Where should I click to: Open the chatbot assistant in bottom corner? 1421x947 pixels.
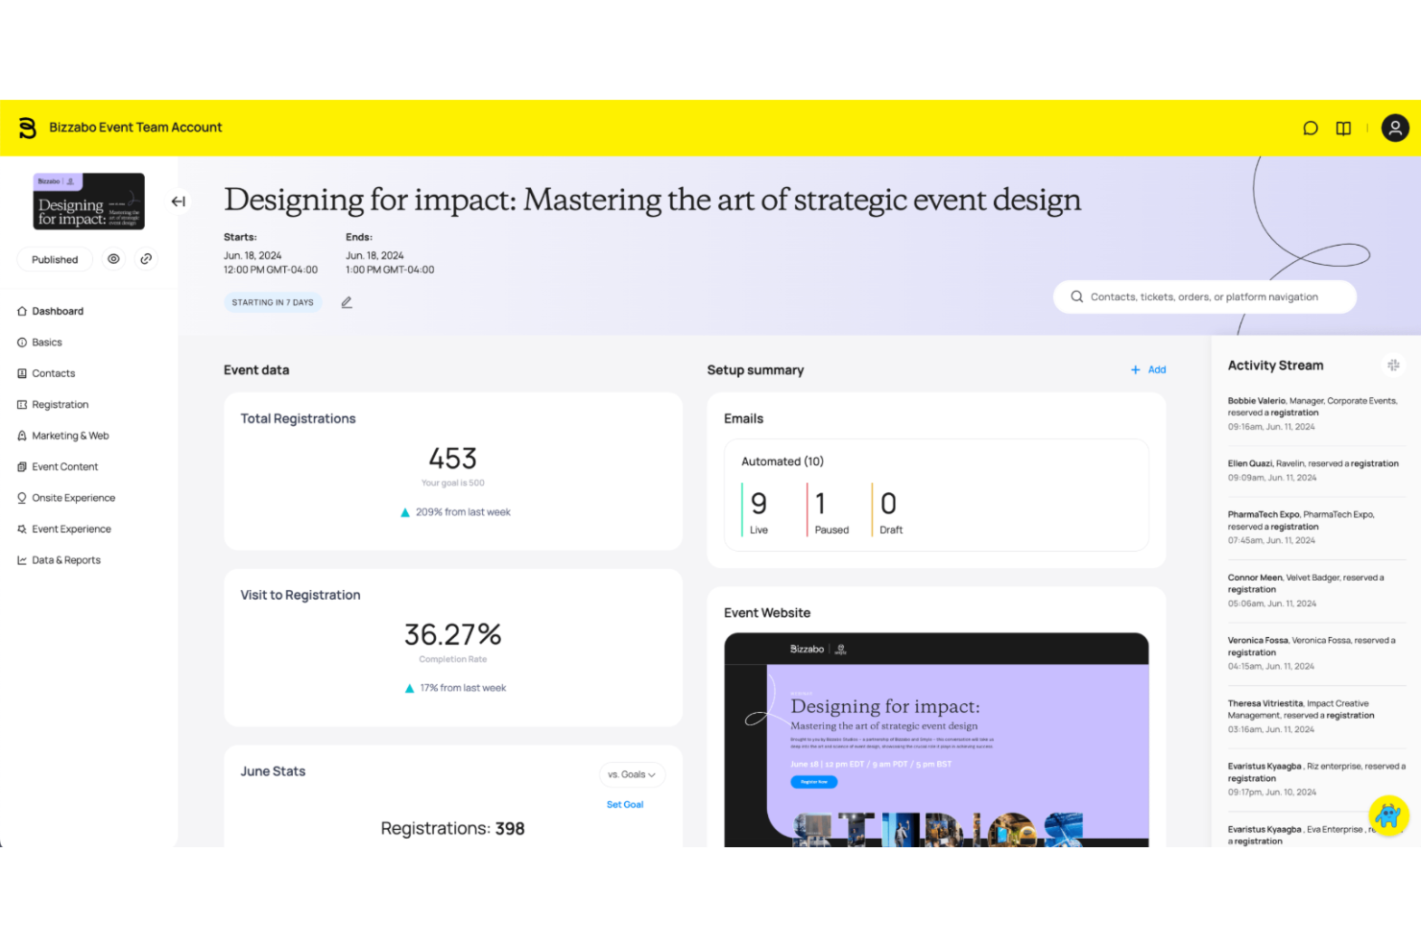click(1386, 816)
